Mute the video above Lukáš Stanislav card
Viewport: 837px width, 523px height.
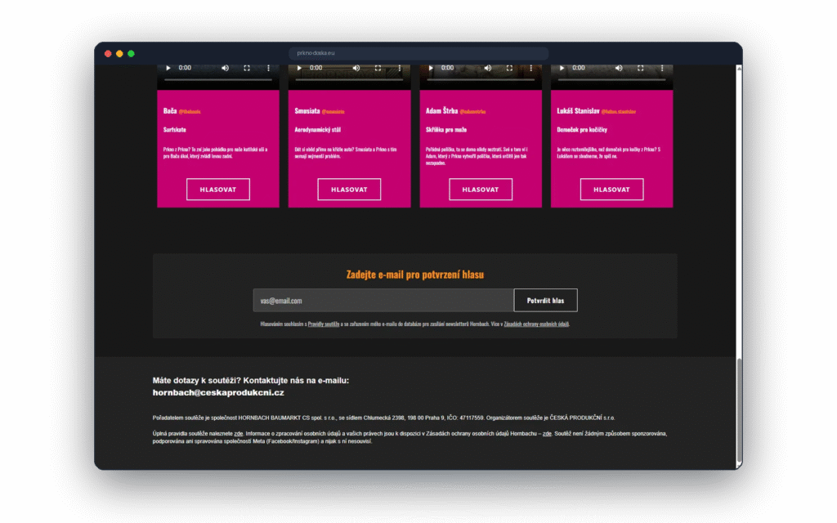pos(619,68)
